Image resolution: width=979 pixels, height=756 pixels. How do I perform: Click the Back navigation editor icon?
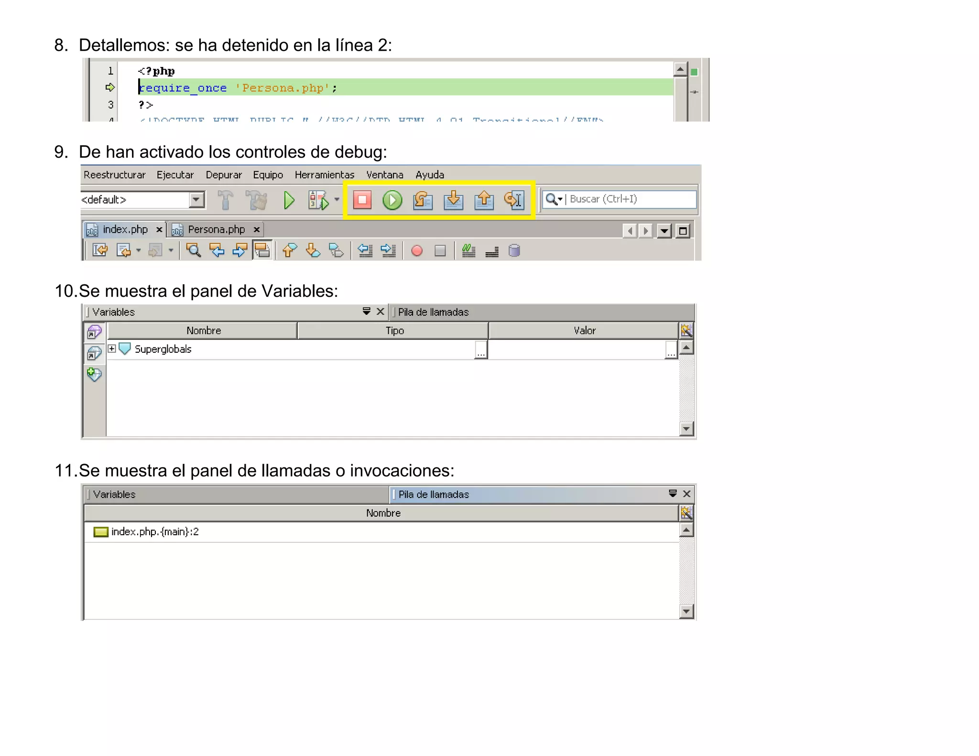point(124,250)
